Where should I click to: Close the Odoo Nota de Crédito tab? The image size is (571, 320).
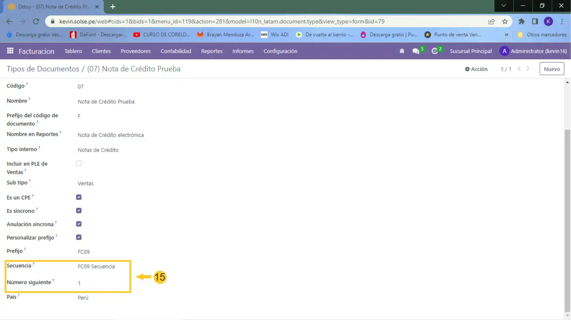click(97, 7)
